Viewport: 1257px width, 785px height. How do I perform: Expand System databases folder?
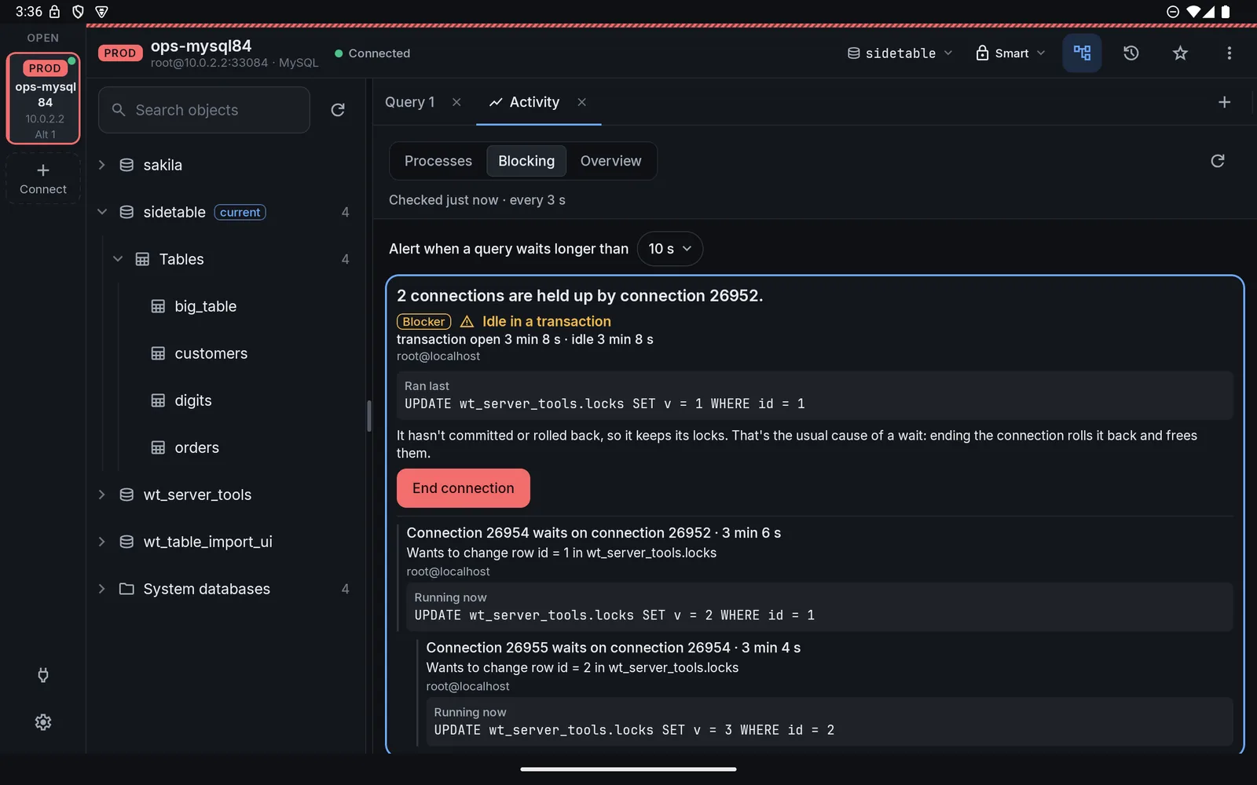pyautogui.click(x=101, y=589)
